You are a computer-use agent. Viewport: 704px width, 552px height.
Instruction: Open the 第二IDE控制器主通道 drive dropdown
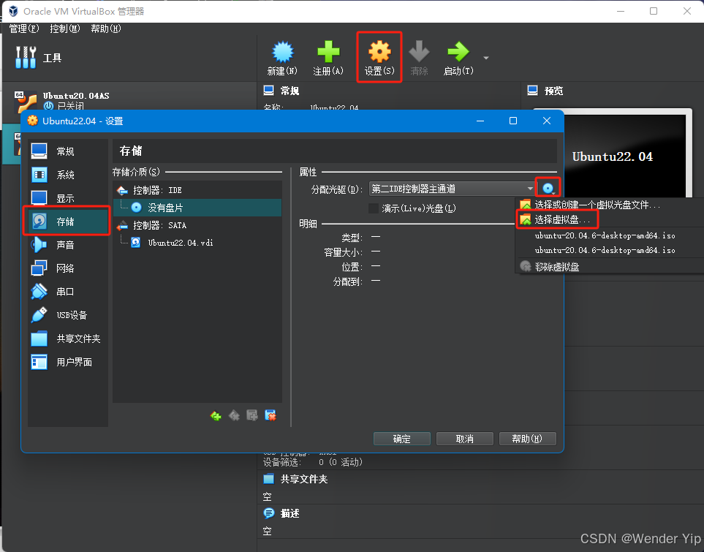452,189
